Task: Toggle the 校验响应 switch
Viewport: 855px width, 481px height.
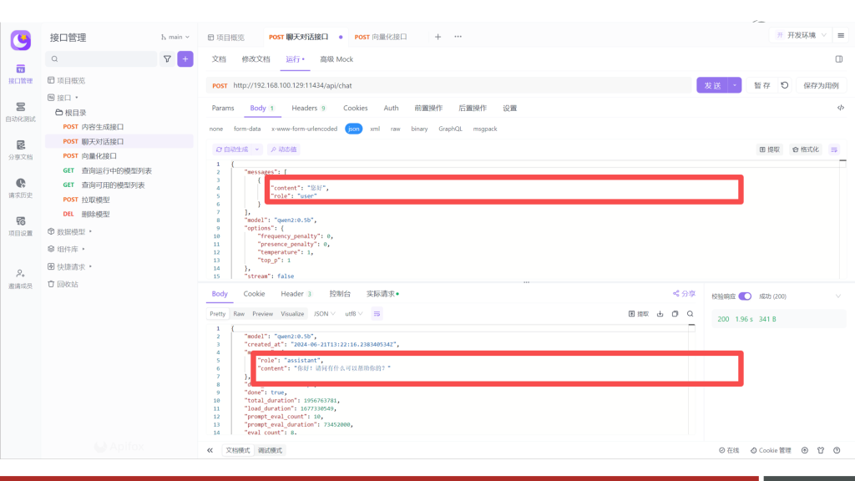Action: 745,296
